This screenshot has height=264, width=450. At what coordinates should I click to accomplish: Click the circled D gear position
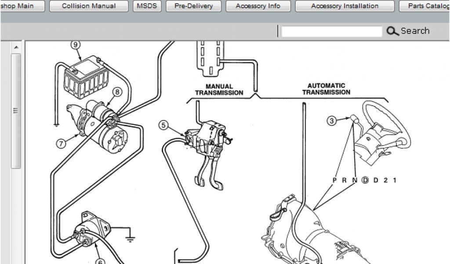click(365, 180)
